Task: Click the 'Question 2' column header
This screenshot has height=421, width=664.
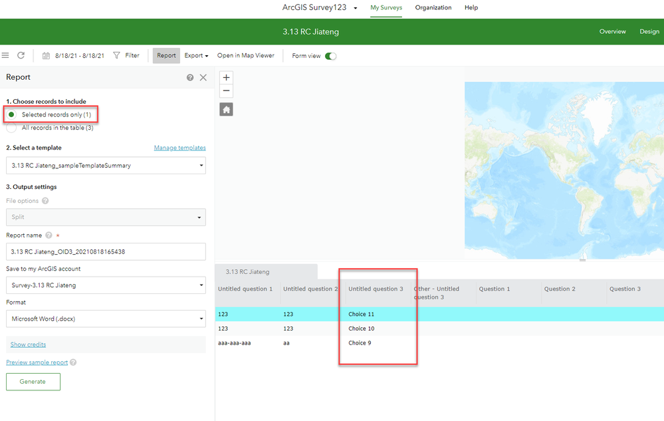Action: pyautogui.click(x=560, y=289)
